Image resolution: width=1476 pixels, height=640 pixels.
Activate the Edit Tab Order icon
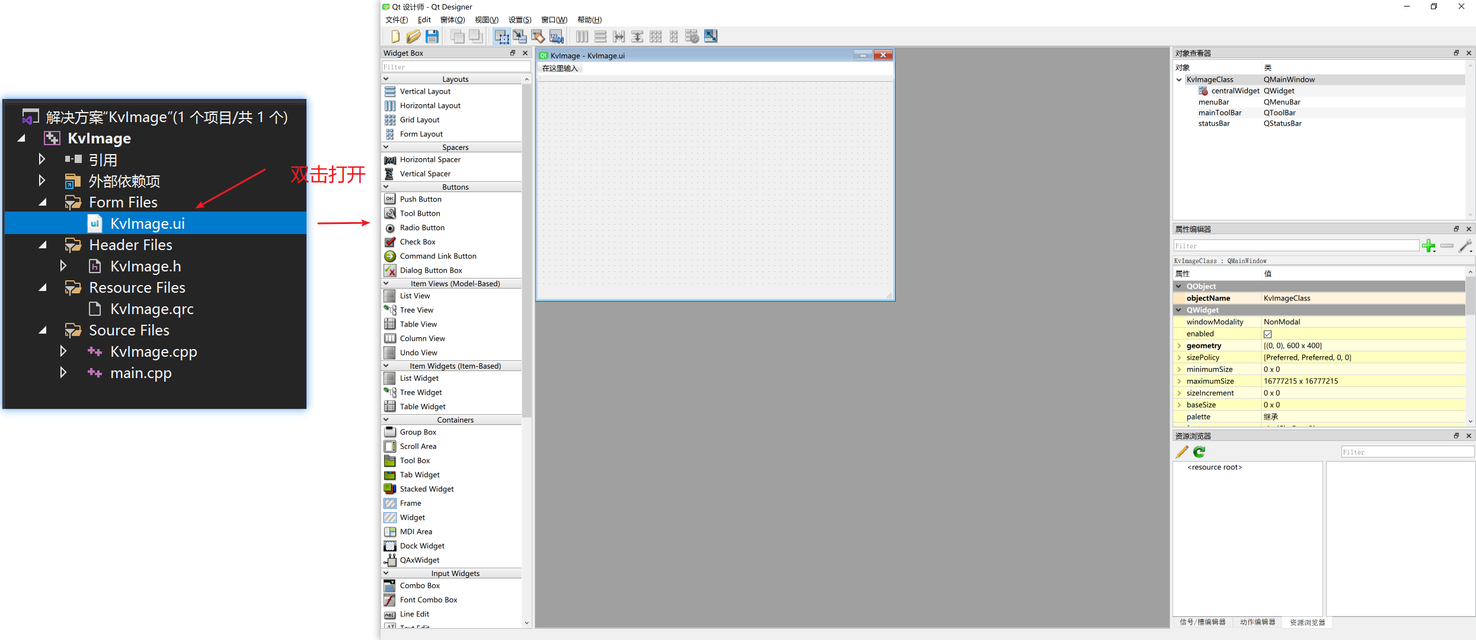coord(557,37)
